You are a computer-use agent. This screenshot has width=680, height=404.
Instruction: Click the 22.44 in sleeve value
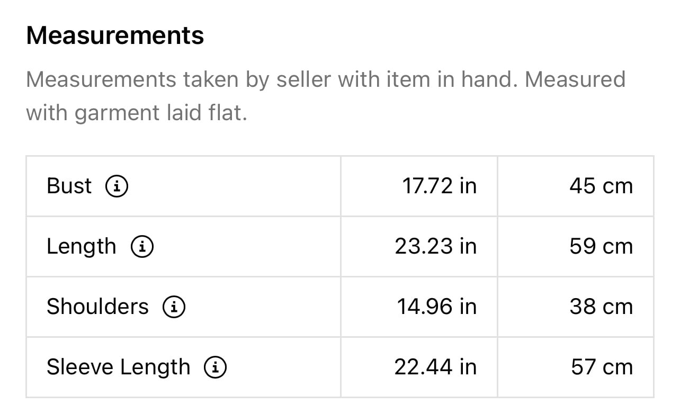tap(435, 367)
